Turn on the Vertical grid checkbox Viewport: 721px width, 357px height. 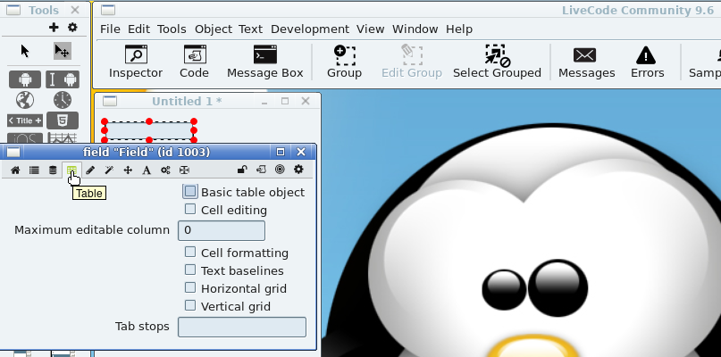tap(190, 306)
